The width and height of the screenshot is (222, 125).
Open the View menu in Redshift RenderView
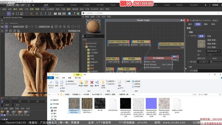[x=7, y=23]
